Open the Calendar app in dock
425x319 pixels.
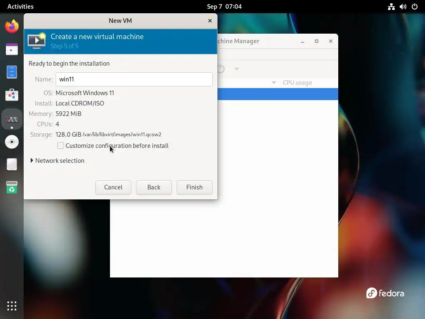pyautogui.click(x=12, y=49)
